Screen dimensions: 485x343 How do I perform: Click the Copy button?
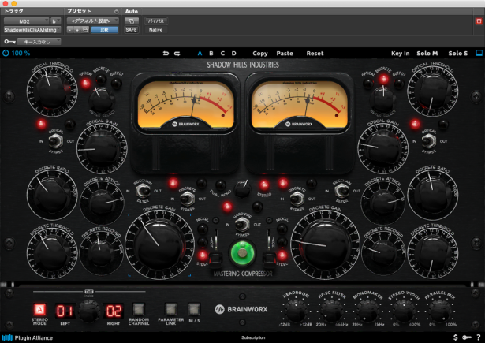point(259,54)
